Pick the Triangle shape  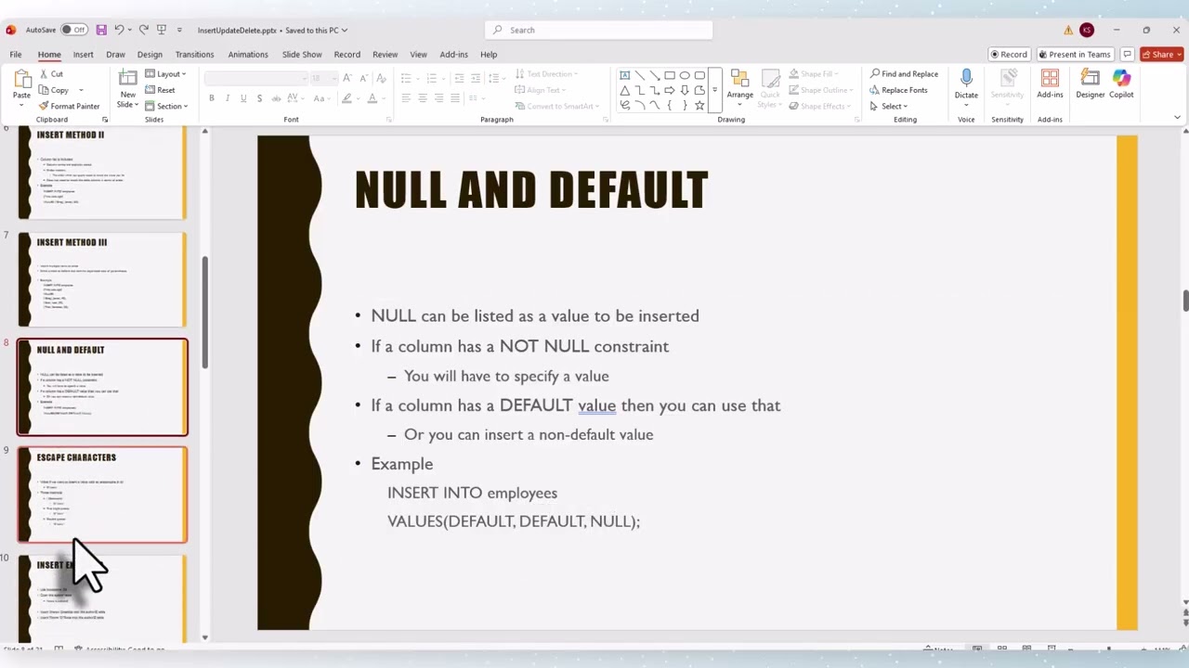(625, 90)
